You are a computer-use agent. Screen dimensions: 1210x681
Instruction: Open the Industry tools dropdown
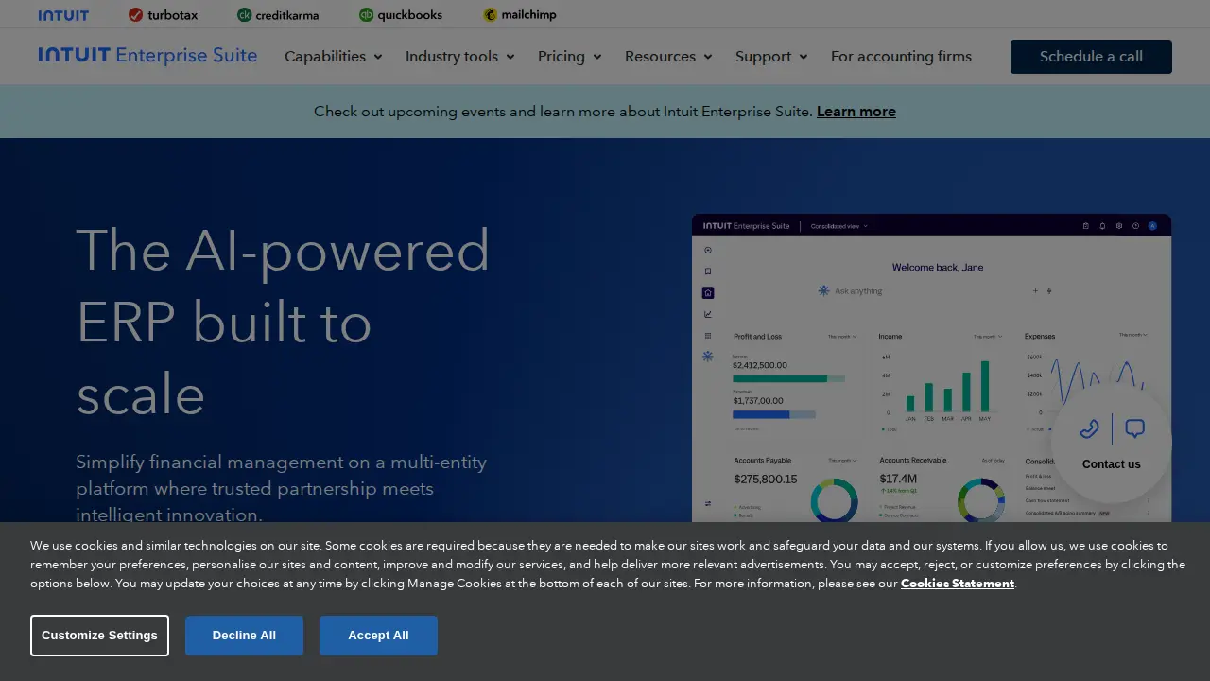pos(460,57)
